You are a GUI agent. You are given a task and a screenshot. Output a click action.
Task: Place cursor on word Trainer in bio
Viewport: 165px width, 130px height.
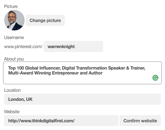click(138, 68)
